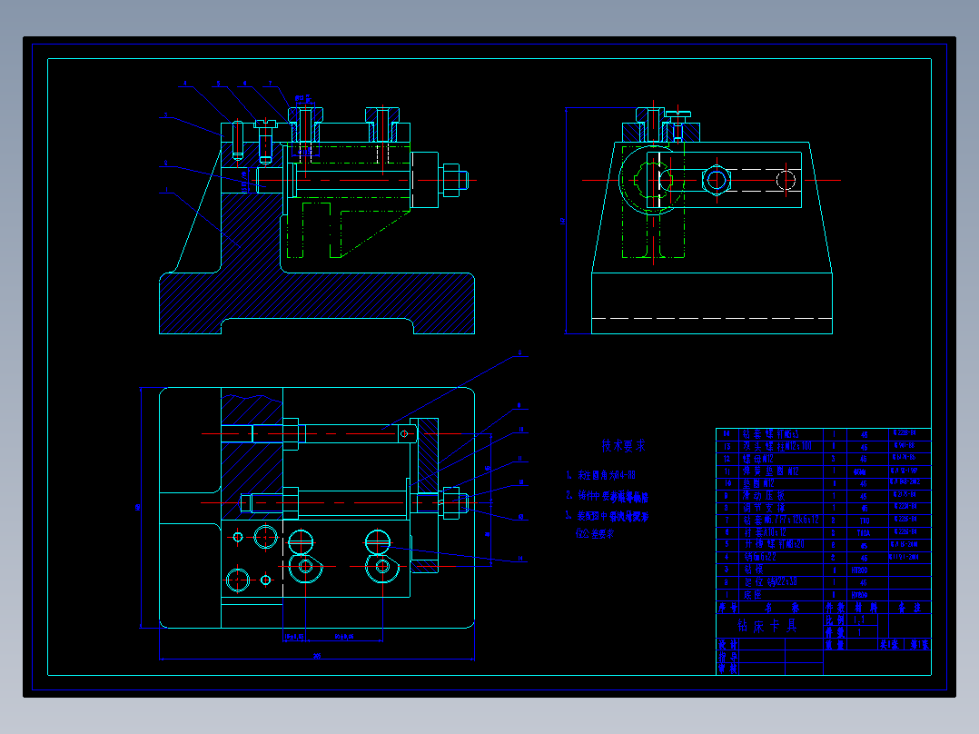Click the overall height dimension line of side view

click(x=566, y=221)
